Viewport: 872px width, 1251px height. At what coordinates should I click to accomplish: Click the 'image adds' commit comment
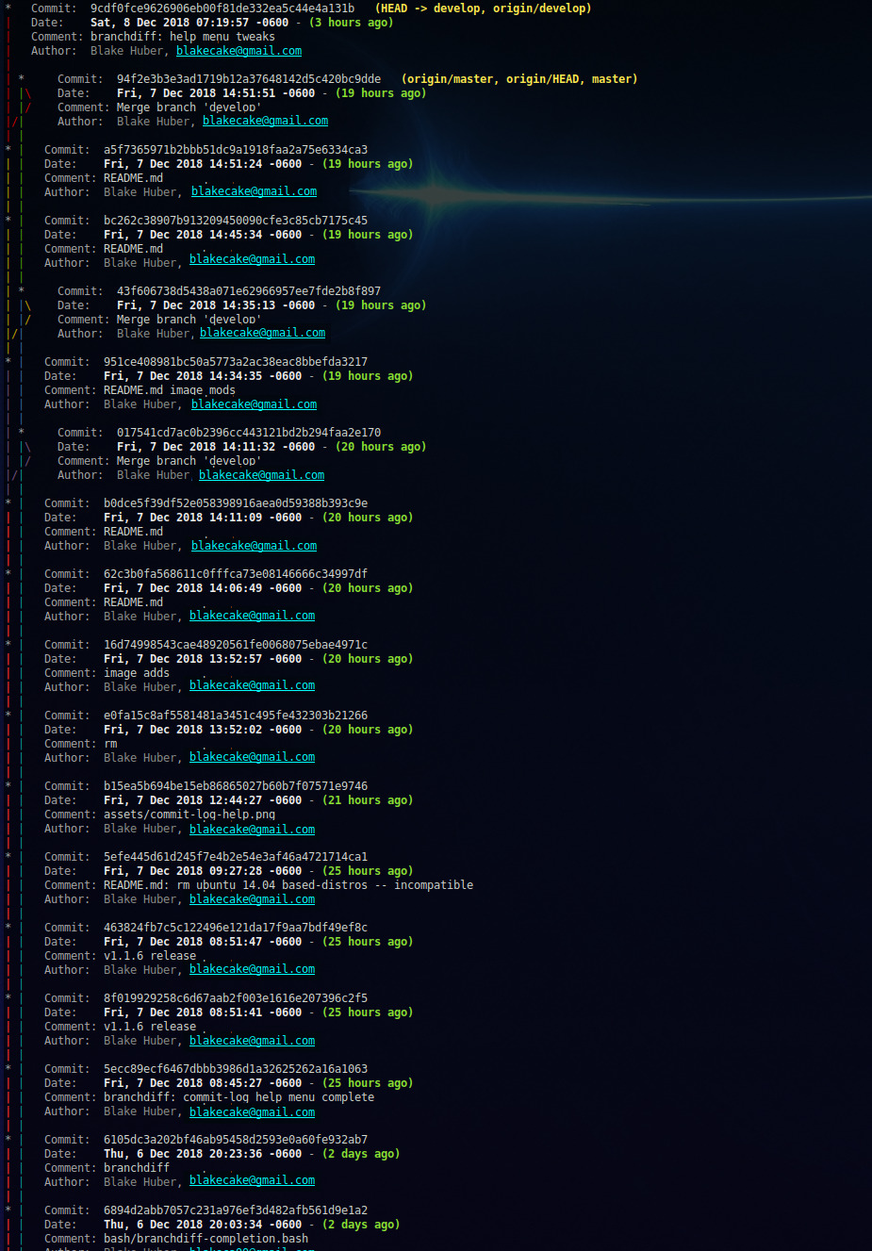(137, 673)
